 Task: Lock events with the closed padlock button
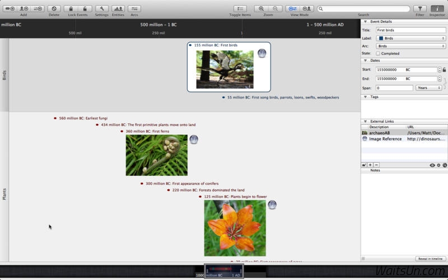pos(71,8)
